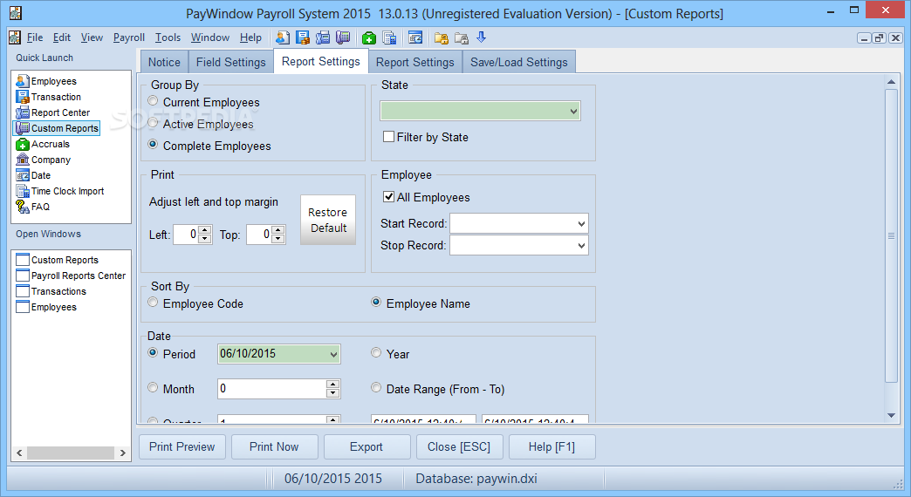Choose the Year date radio button
911x497 pixels.
(x=376, y=352)
